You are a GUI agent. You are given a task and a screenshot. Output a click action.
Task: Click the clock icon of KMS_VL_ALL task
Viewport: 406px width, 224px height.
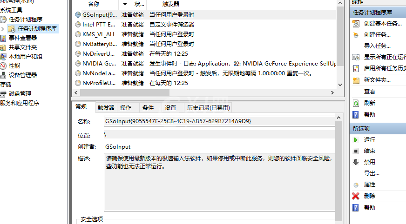[x=78, y=34]
